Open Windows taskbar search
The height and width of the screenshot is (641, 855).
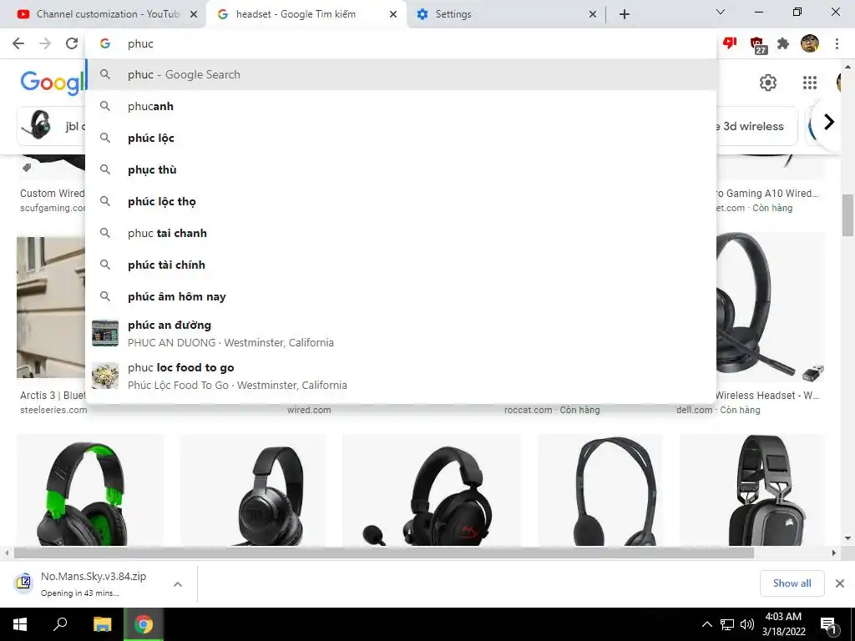(60, 624)
